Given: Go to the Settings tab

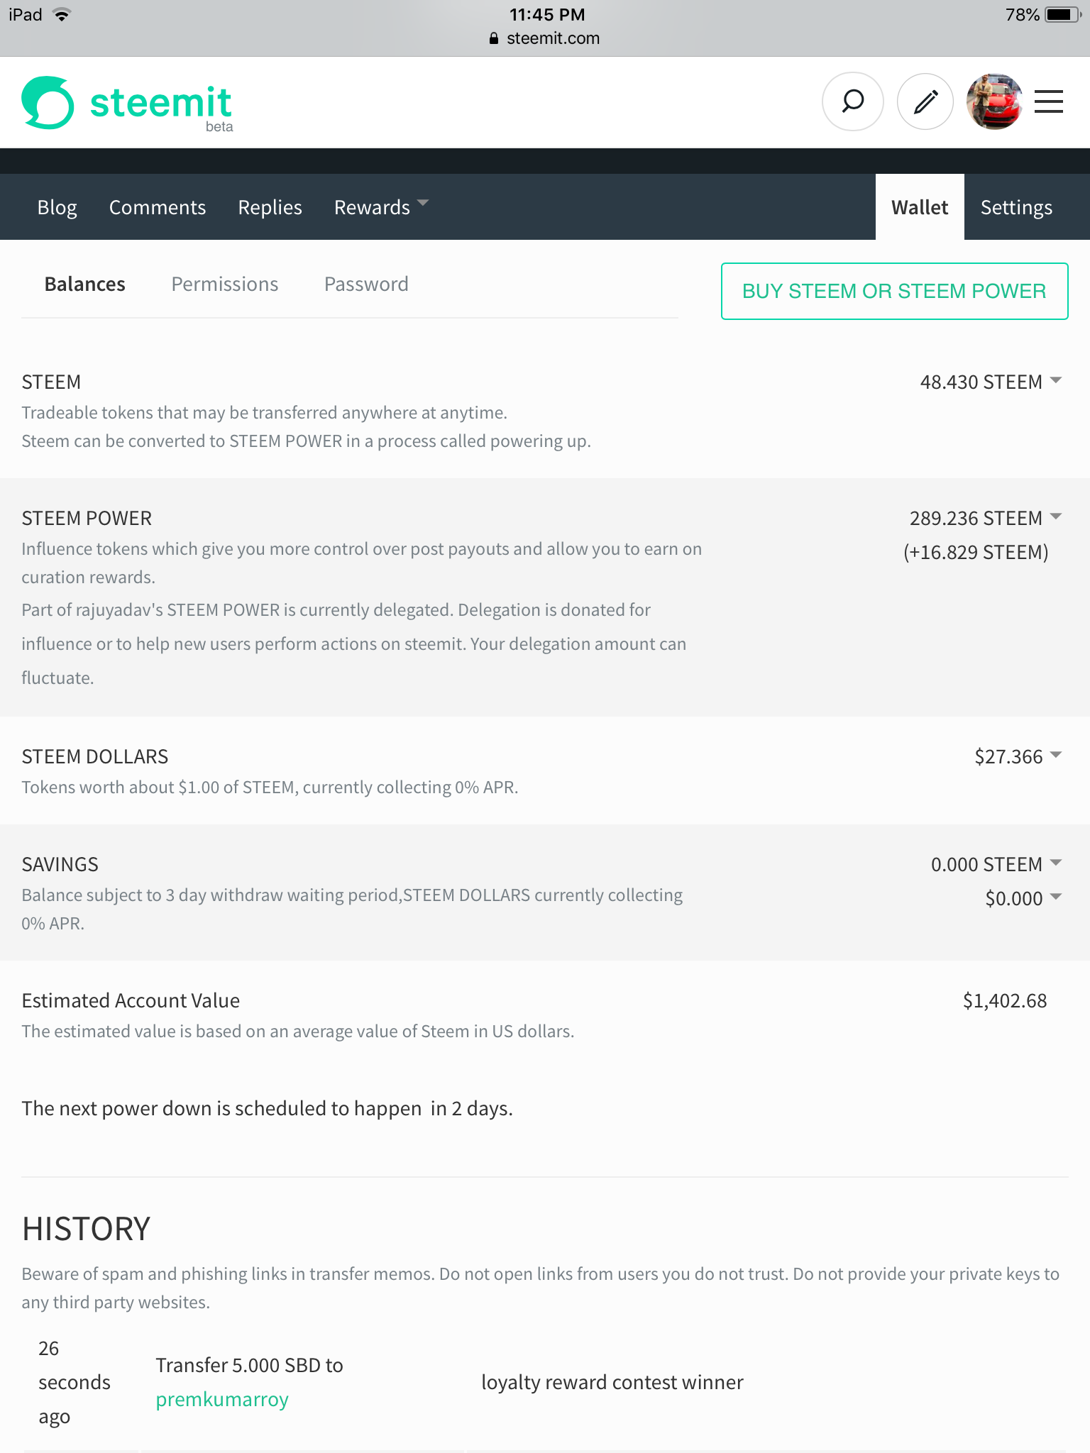Looking at the screenshot, I should coord(1016,207).
